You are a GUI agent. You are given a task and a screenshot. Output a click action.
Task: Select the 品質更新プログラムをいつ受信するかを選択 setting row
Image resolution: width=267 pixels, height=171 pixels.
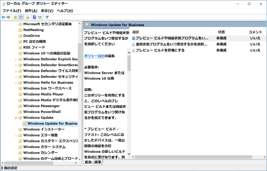(199, 44)
